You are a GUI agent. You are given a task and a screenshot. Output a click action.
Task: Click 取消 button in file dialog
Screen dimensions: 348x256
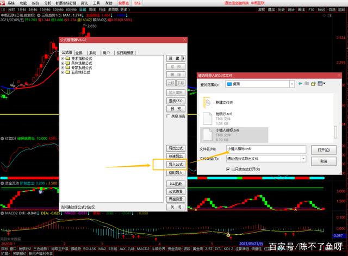click(324, 161)
